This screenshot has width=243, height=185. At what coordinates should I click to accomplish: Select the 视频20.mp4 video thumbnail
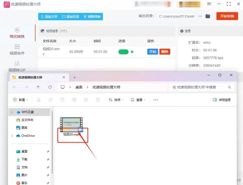(x=71, y=125)
